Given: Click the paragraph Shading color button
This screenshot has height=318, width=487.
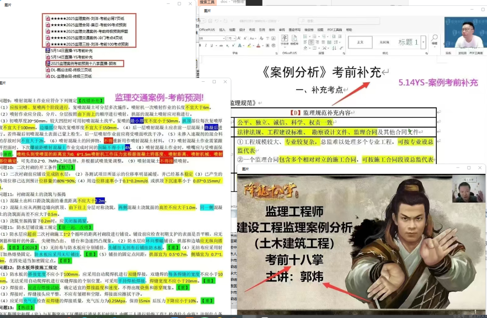Looking at the screenshot, I should tap(305, 48).
